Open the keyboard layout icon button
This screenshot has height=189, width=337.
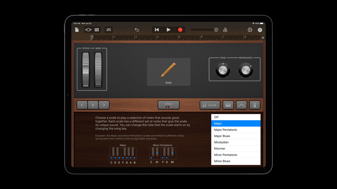click(x=228, y=105)
